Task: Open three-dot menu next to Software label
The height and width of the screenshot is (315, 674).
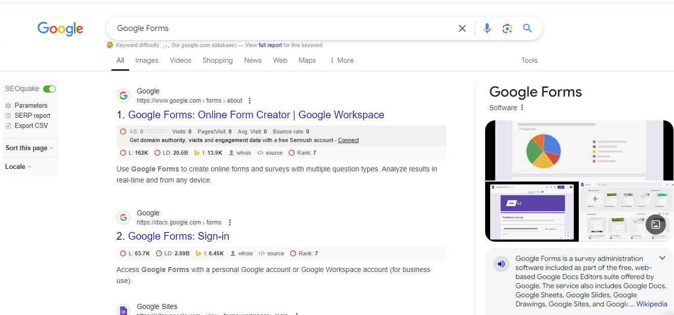Action: (522, 108)
